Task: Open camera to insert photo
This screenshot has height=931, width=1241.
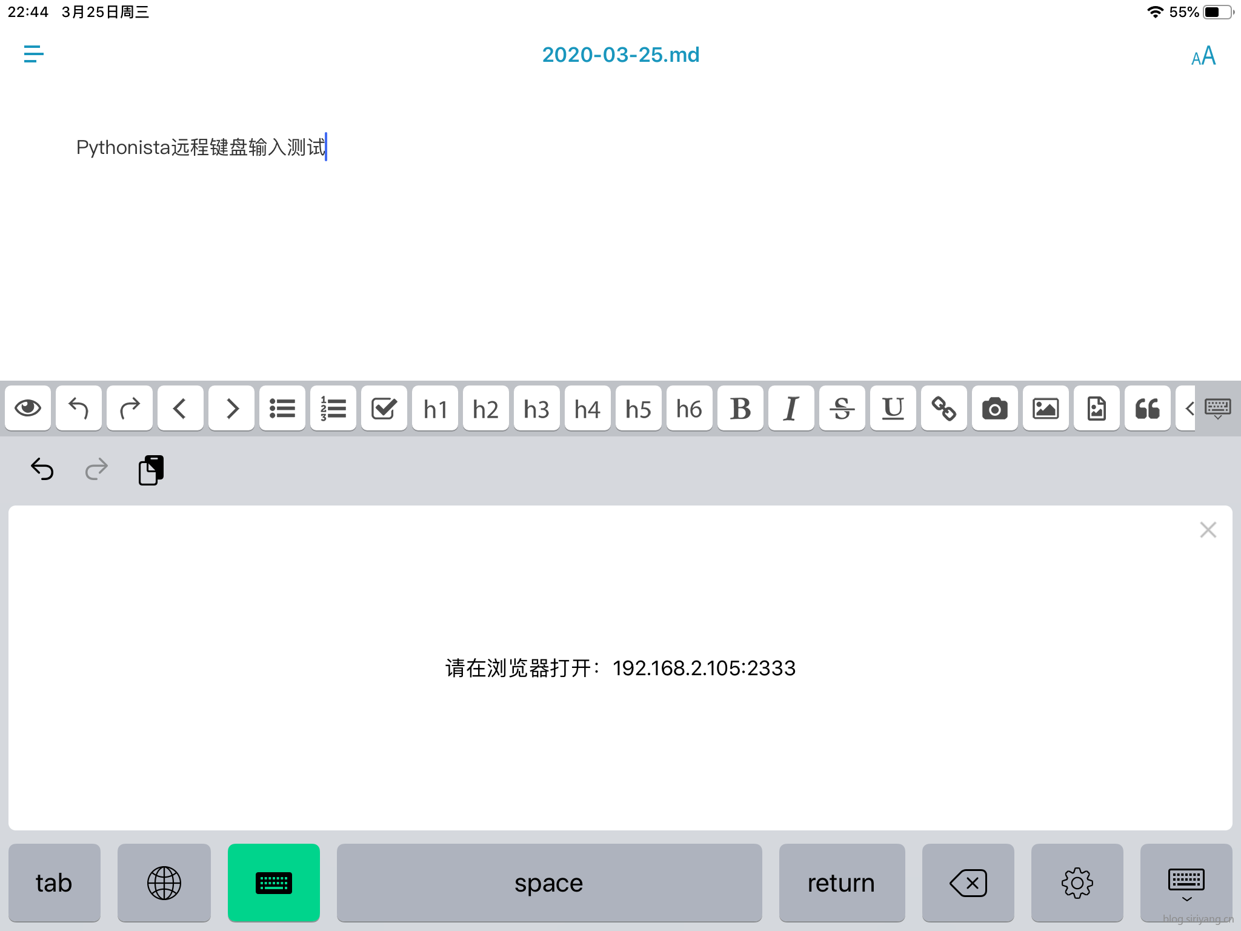Action: pyautogui.click(x=994, y=409)
